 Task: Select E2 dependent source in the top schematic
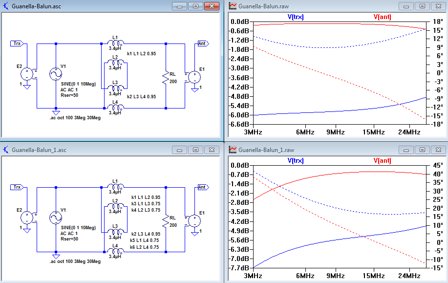[26, 74]
